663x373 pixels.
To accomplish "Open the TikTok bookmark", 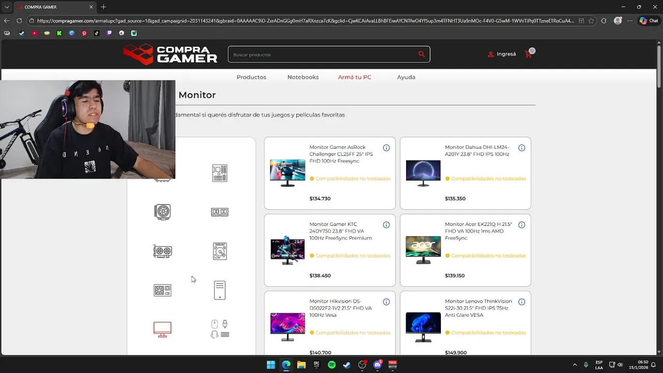I will 97,33.
